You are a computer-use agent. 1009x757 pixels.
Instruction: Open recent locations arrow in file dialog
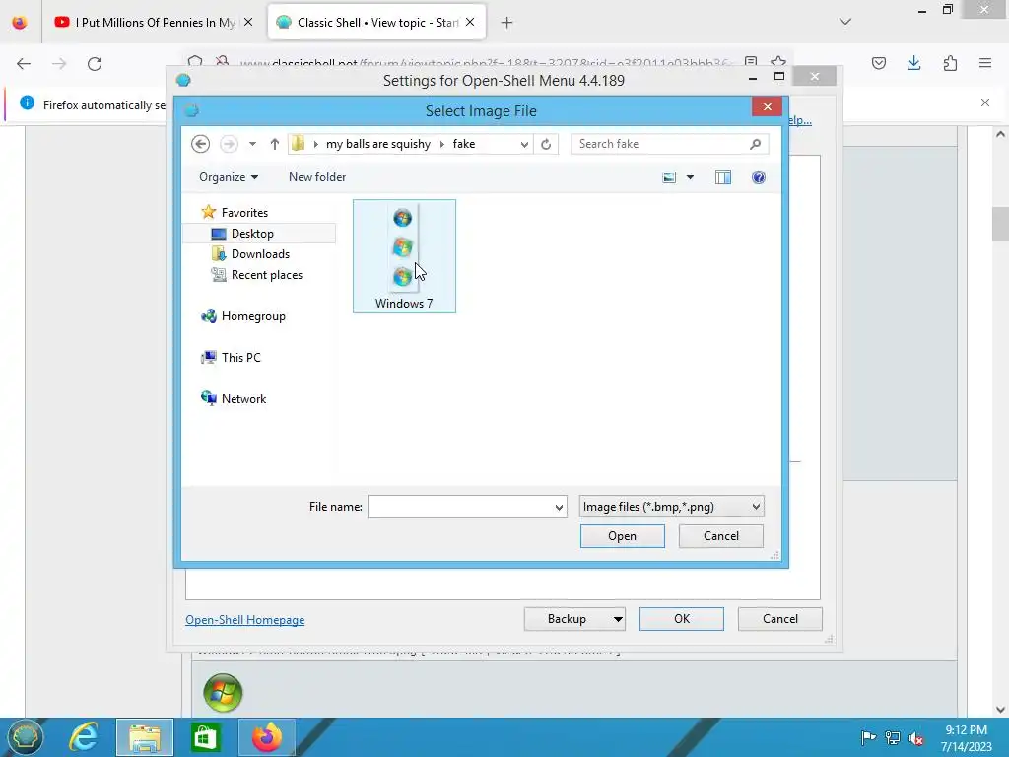click(x=253, y=144)
